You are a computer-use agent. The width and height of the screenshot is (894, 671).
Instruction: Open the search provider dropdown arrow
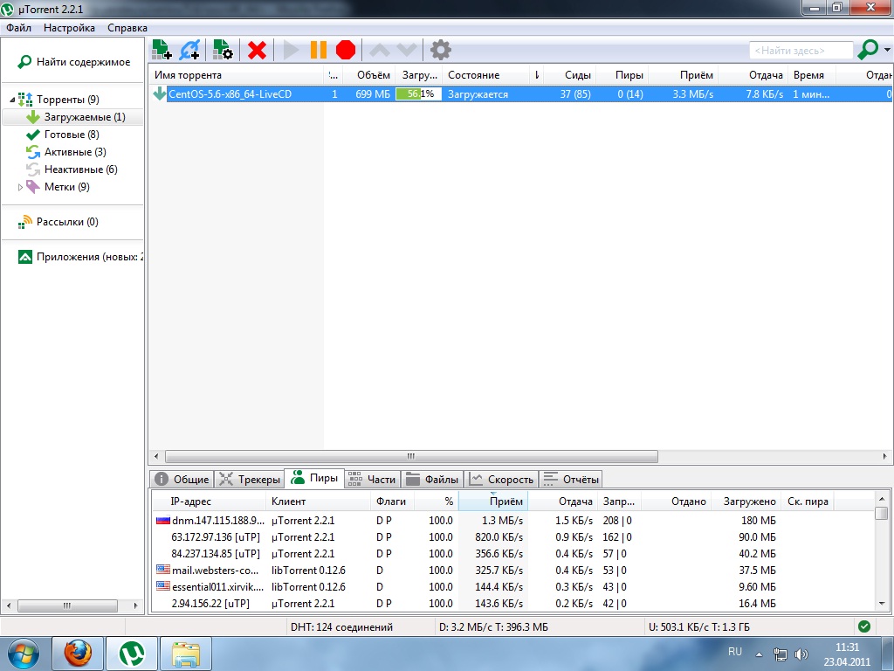coord(887,50)
